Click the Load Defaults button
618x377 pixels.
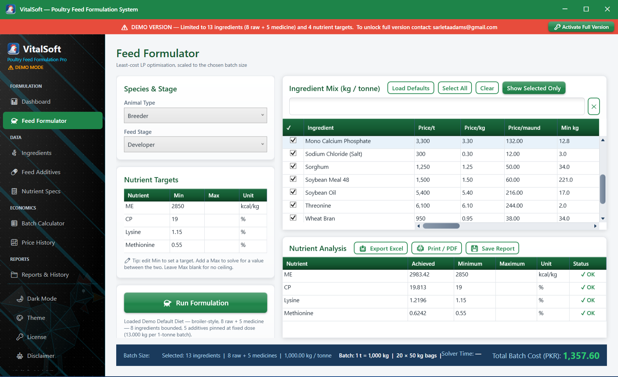tap(411, 88)
